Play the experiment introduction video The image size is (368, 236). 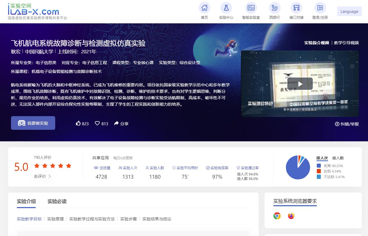coord(300,84)
